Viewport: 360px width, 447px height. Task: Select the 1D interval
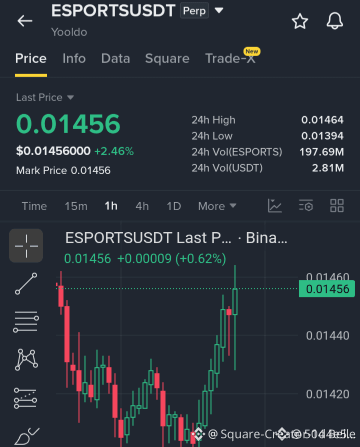pyautogui.click(x=173, y=206)
